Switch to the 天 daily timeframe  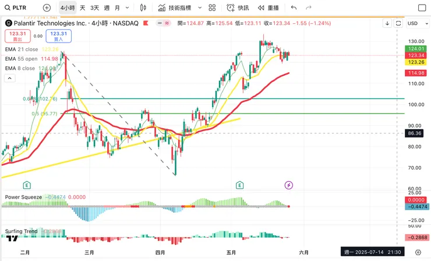pos(83,8)
